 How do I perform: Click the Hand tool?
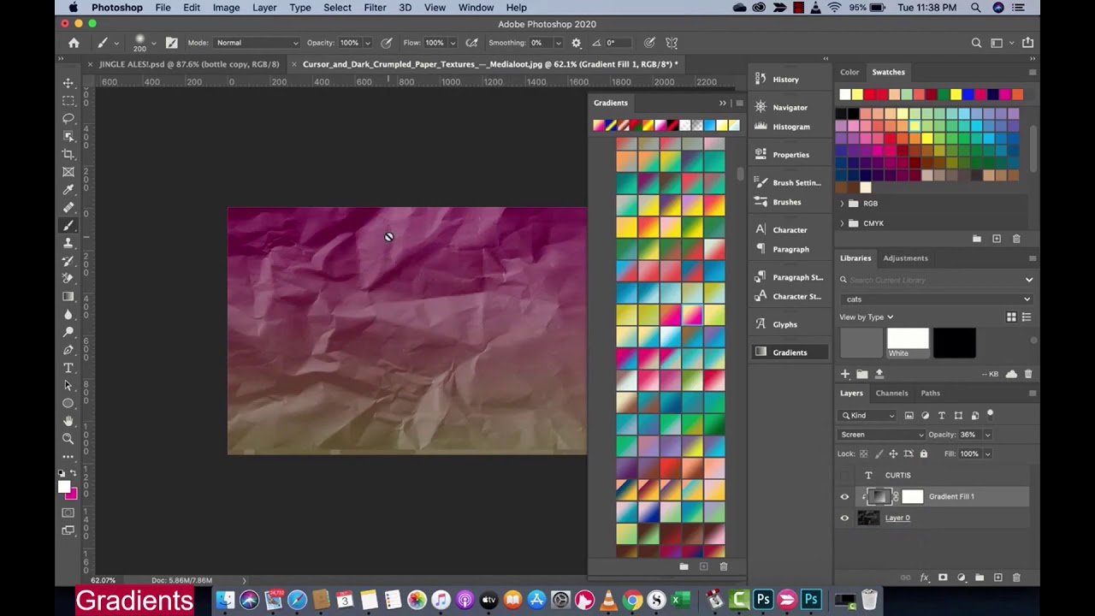[68, 421]
